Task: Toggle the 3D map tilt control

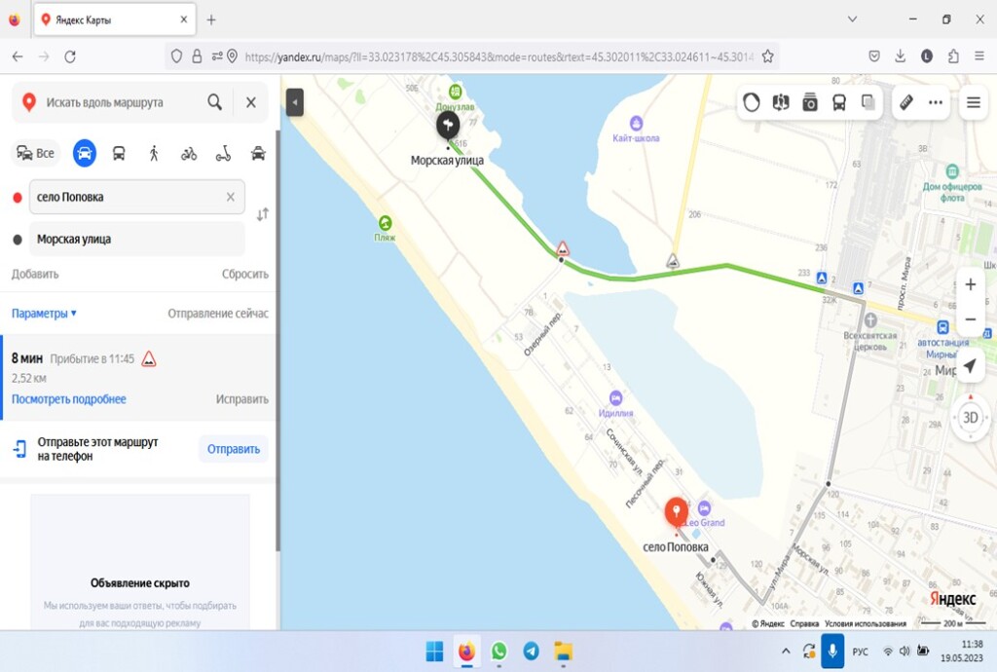Action: (971, 418)
